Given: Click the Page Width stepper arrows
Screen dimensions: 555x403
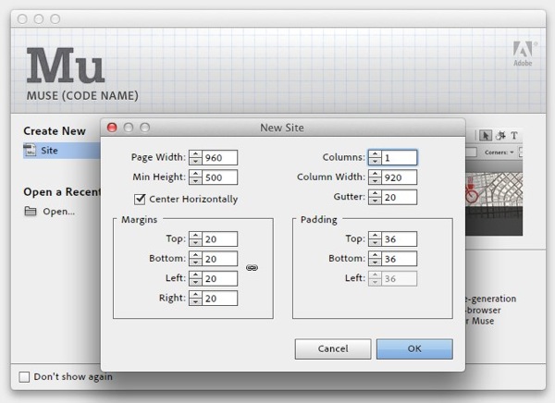Looking at the screenshot, I should [195, 157].
